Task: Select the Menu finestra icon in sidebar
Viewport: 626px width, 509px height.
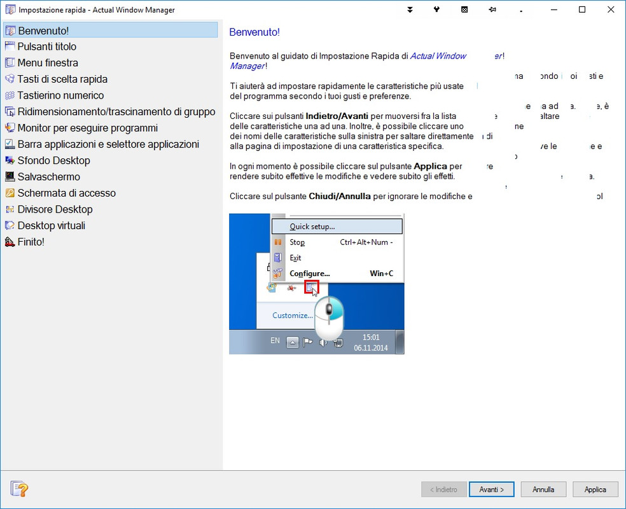Action: click(x=10, y=63)
